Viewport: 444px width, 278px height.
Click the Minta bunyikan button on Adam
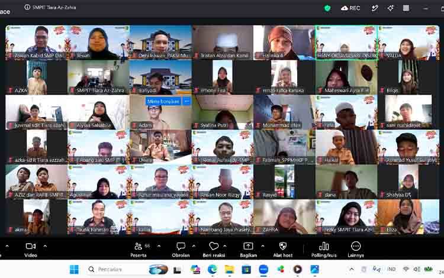click(x=163, y=101)
